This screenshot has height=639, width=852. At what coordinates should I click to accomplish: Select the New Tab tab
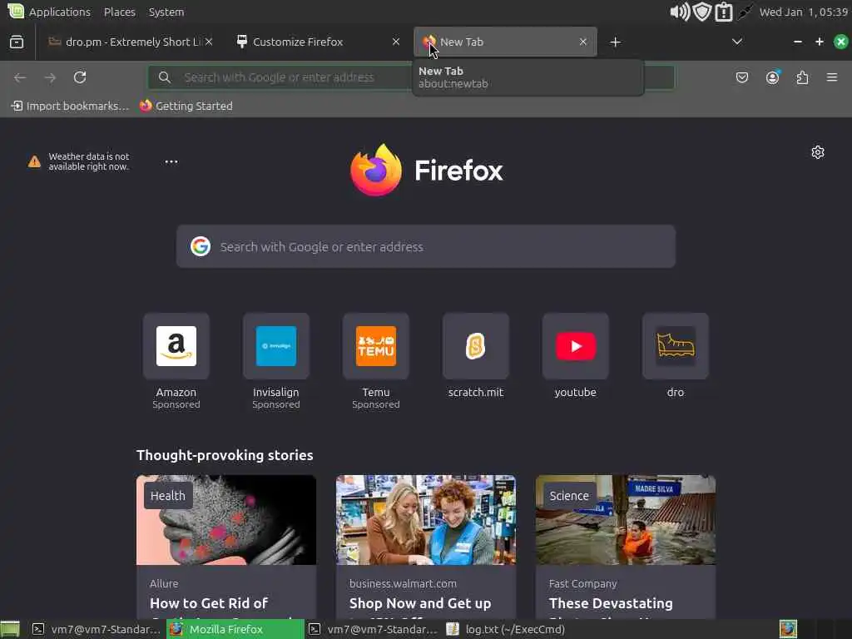click(505, 42)
